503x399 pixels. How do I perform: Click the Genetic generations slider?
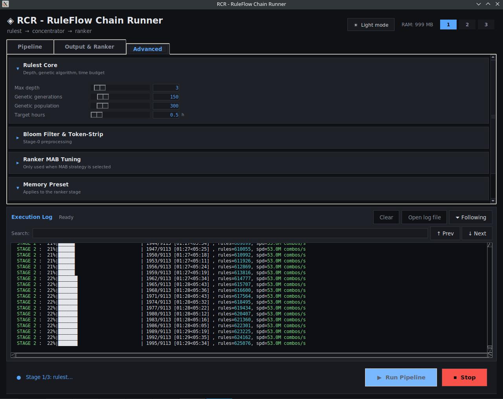(x=120, y=97)
